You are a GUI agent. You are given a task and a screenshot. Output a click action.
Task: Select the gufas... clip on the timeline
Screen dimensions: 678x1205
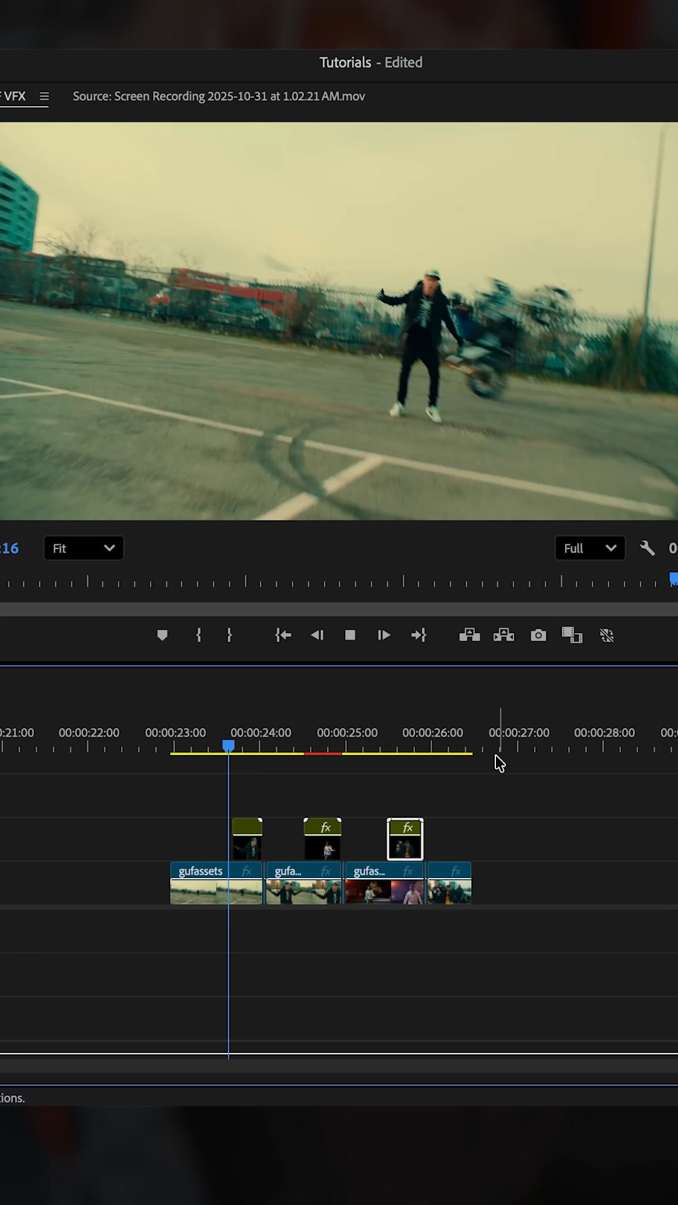pyautogui.click(x=384, y=883)
